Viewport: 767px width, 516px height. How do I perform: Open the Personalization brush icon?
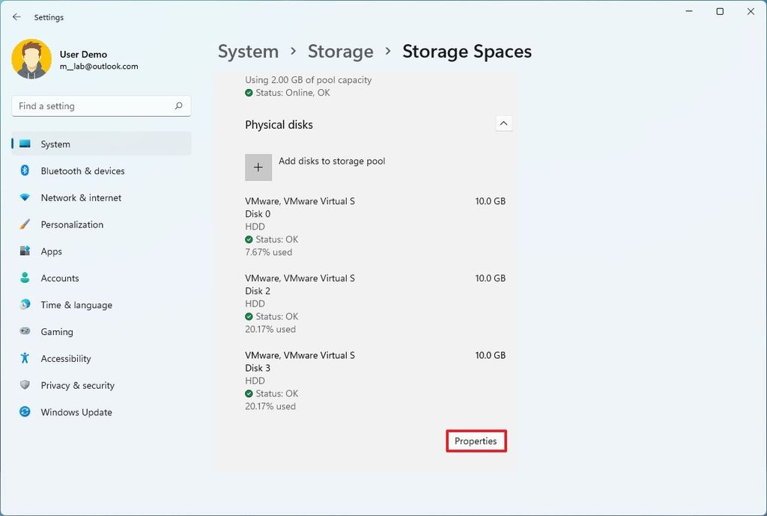tap(23, 224)
